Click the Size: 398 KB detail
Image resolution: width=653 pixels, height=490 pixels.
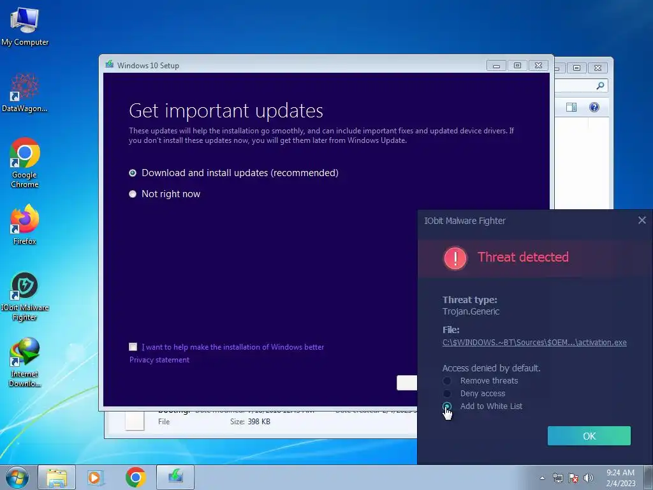(250, 422)
